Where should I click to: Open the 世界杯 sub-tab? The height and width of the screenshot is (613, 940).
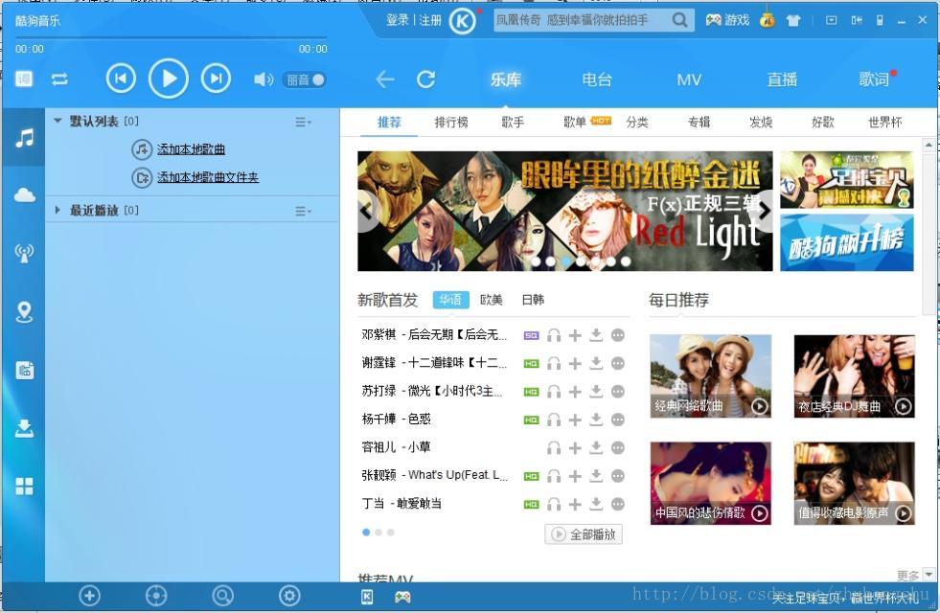(x=884, y=123)
